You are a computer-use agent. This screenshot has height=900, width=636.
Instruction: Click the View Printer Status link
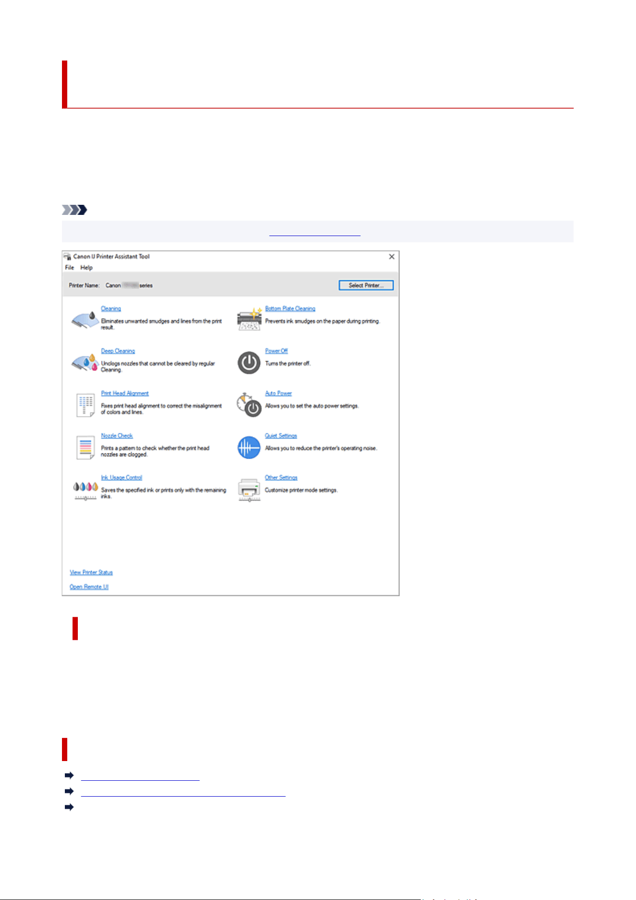[x=91, y=573]
